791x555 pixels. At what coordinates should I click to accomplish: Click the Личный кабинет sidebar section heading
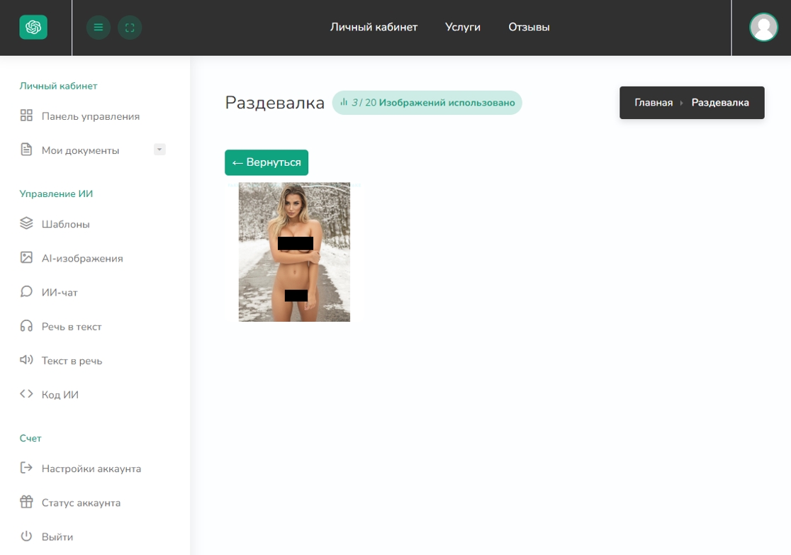click(59, 86)
